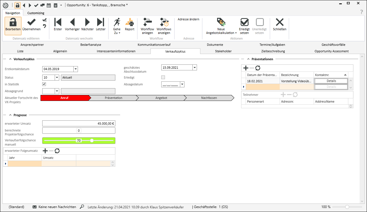This screenshot has height=212, width=367.
Task: Click Details for Vorstellung Videoüb... row
Action: [x=331, y=81]
